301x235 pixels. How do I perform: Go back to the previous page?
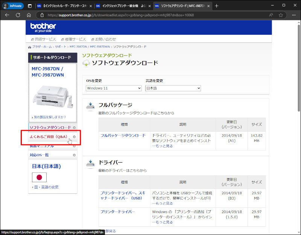[7, 15]
